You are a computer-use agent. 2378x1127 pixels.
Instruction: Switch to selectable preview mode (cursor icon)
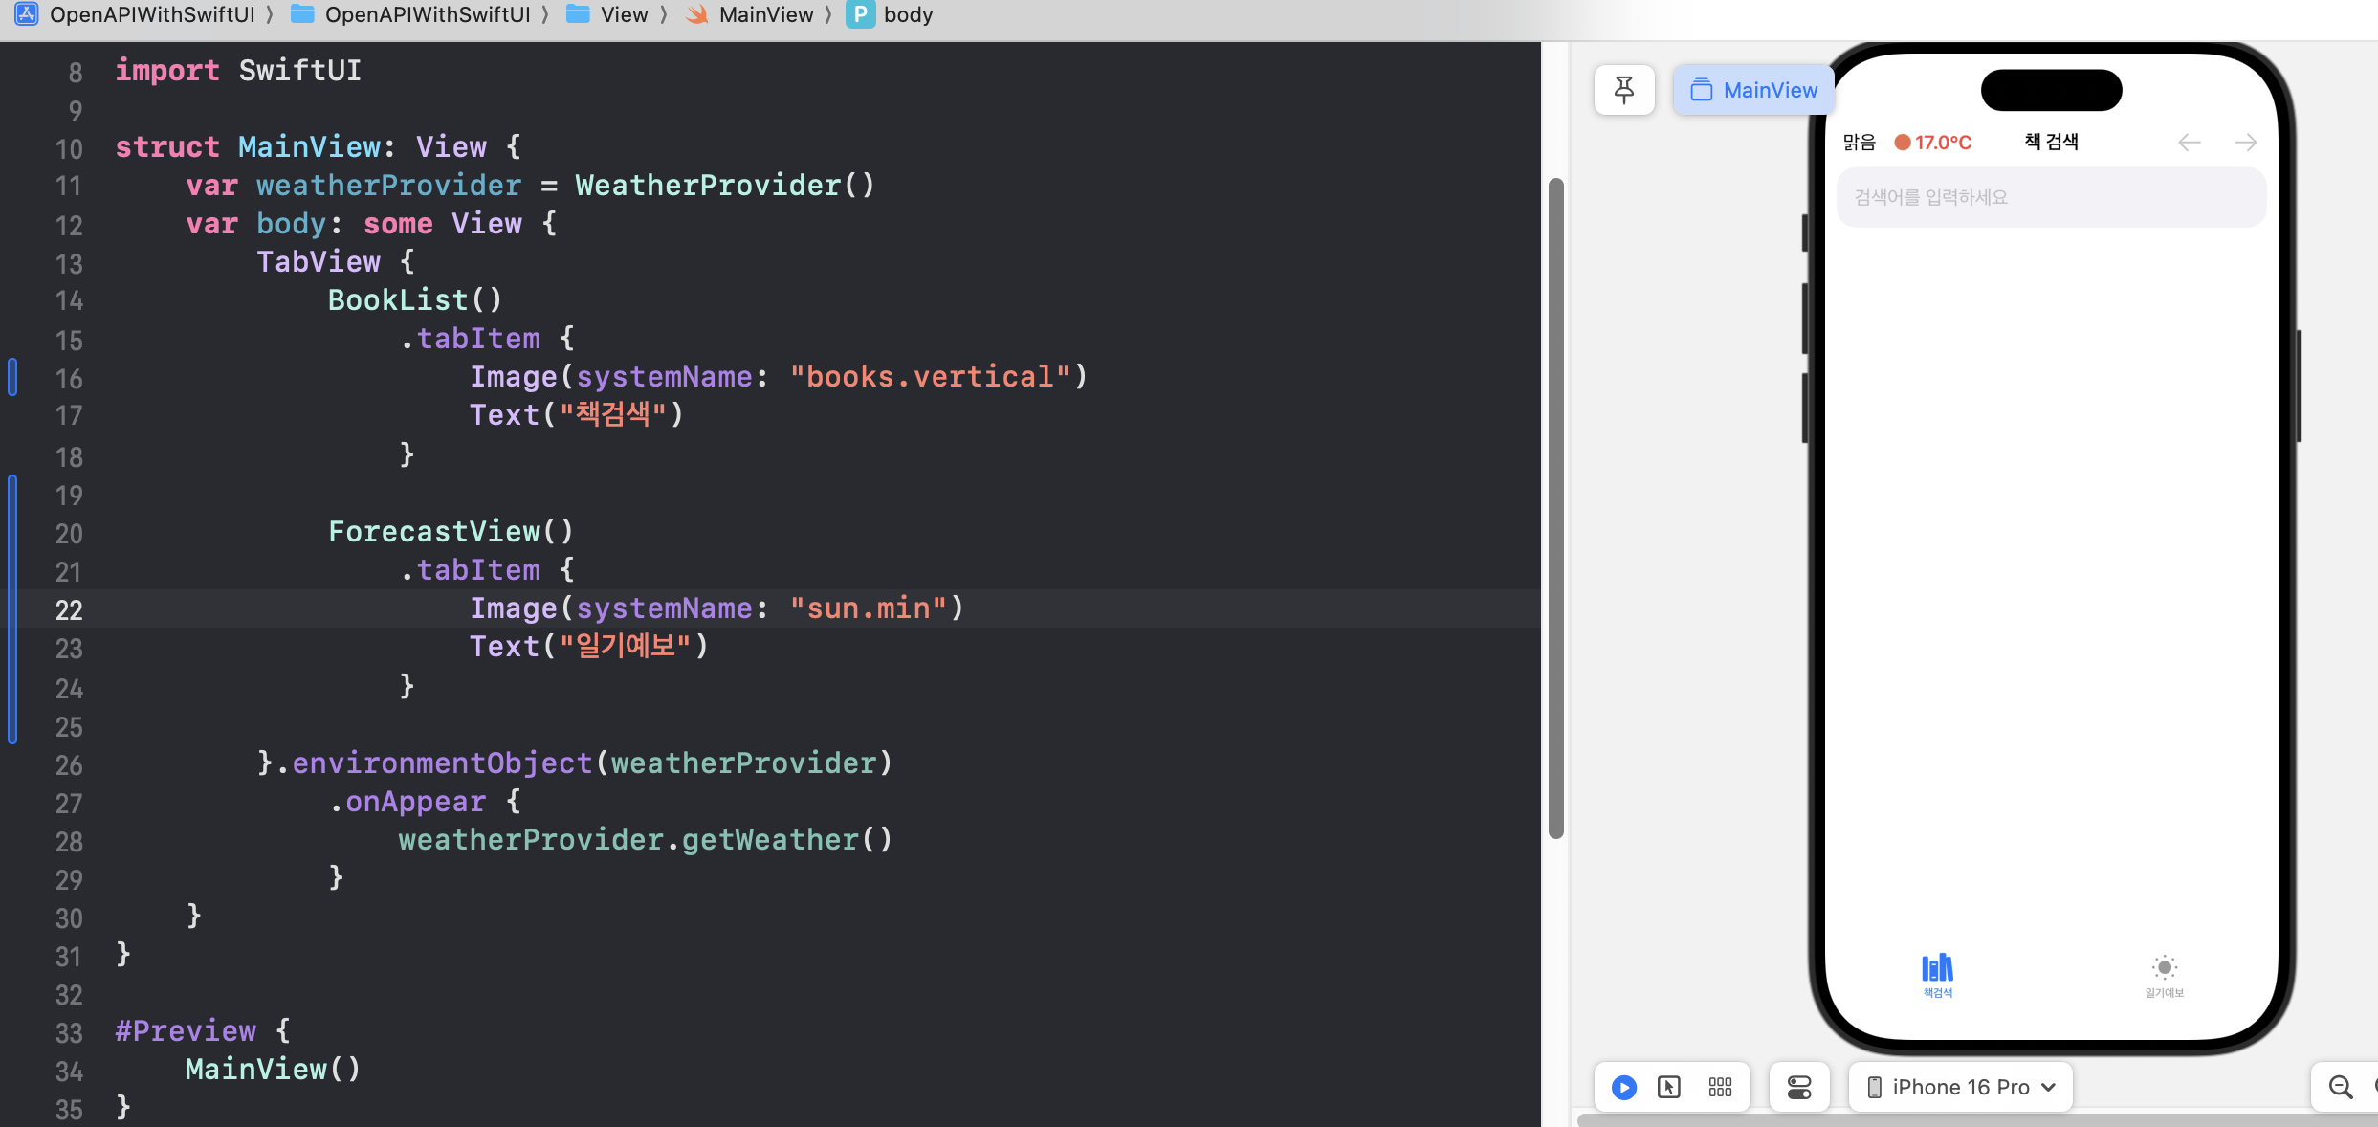pyautogui.click(x=1668, y=1087)
